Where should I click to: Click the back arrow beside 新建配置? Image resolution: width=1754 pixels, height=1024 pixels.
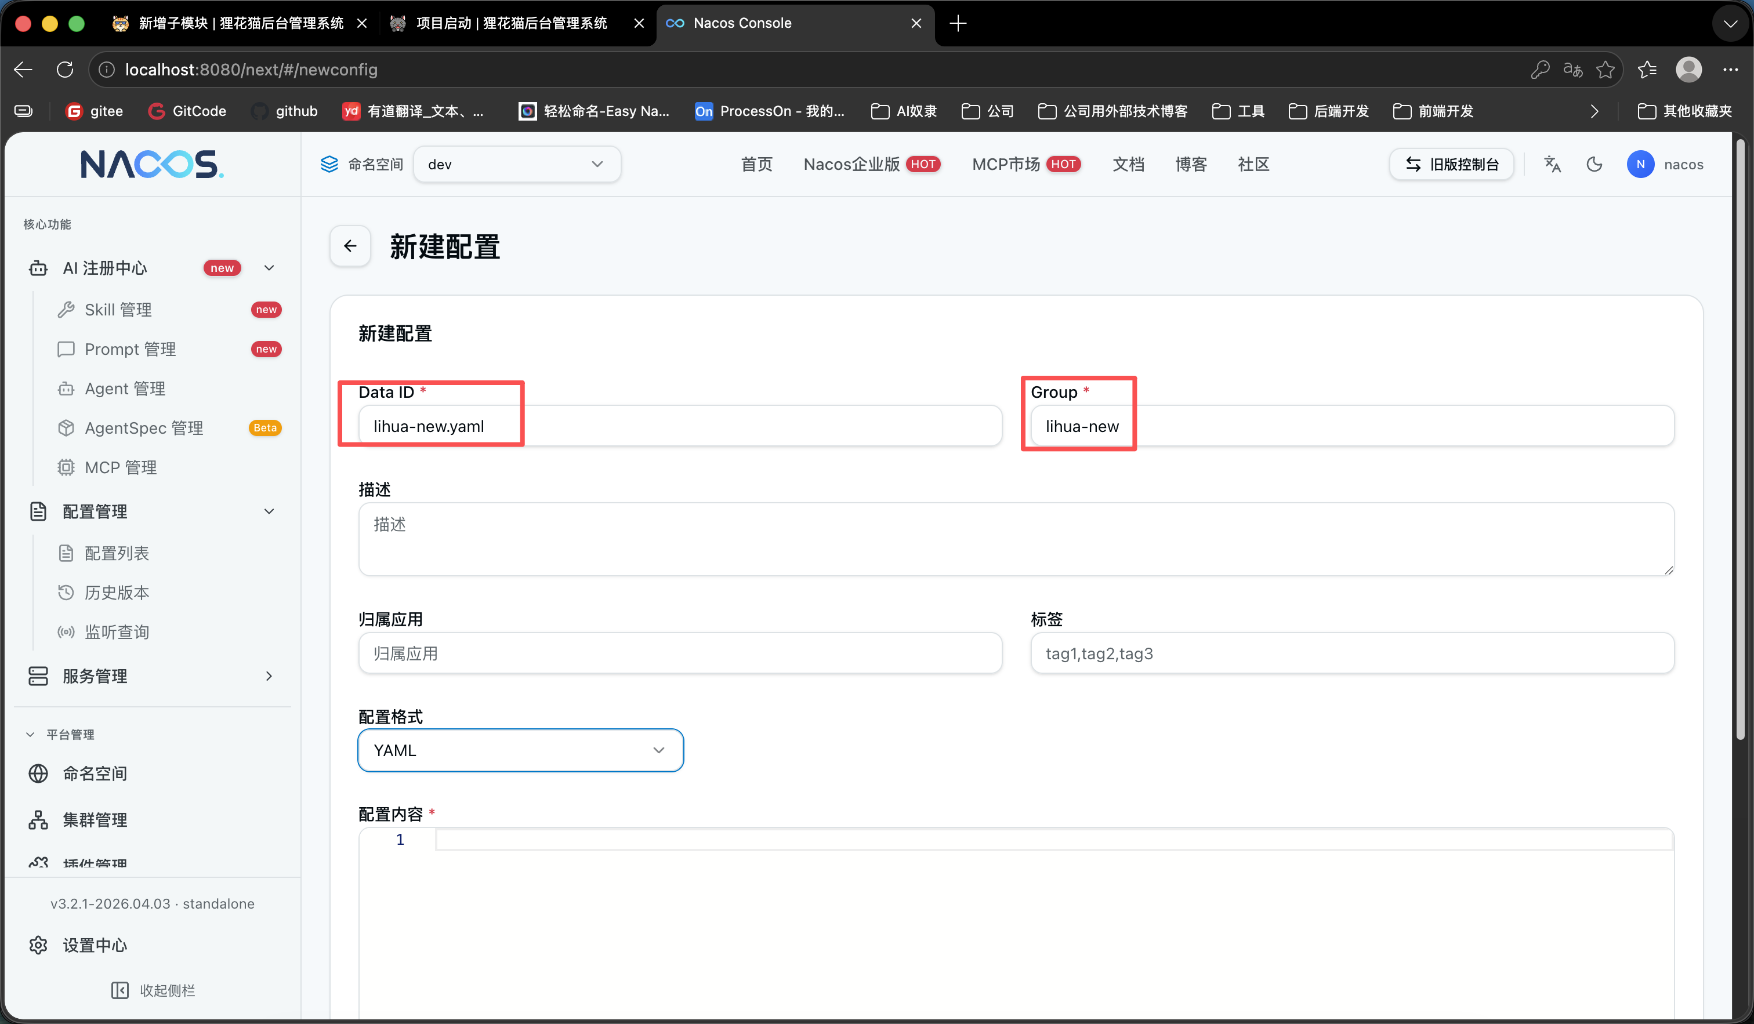(350, 246)
